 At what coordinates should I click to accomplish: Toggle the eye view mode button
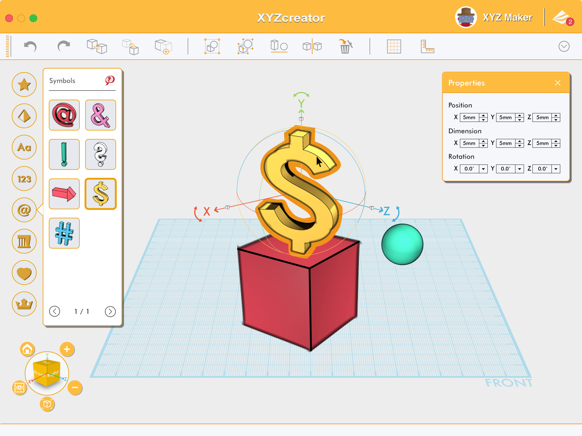[x=19, y=388]
